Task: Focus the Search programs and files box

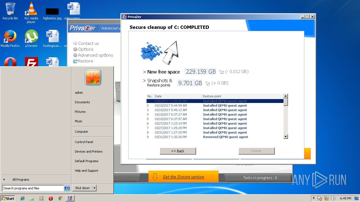Action: coord(33,188)
